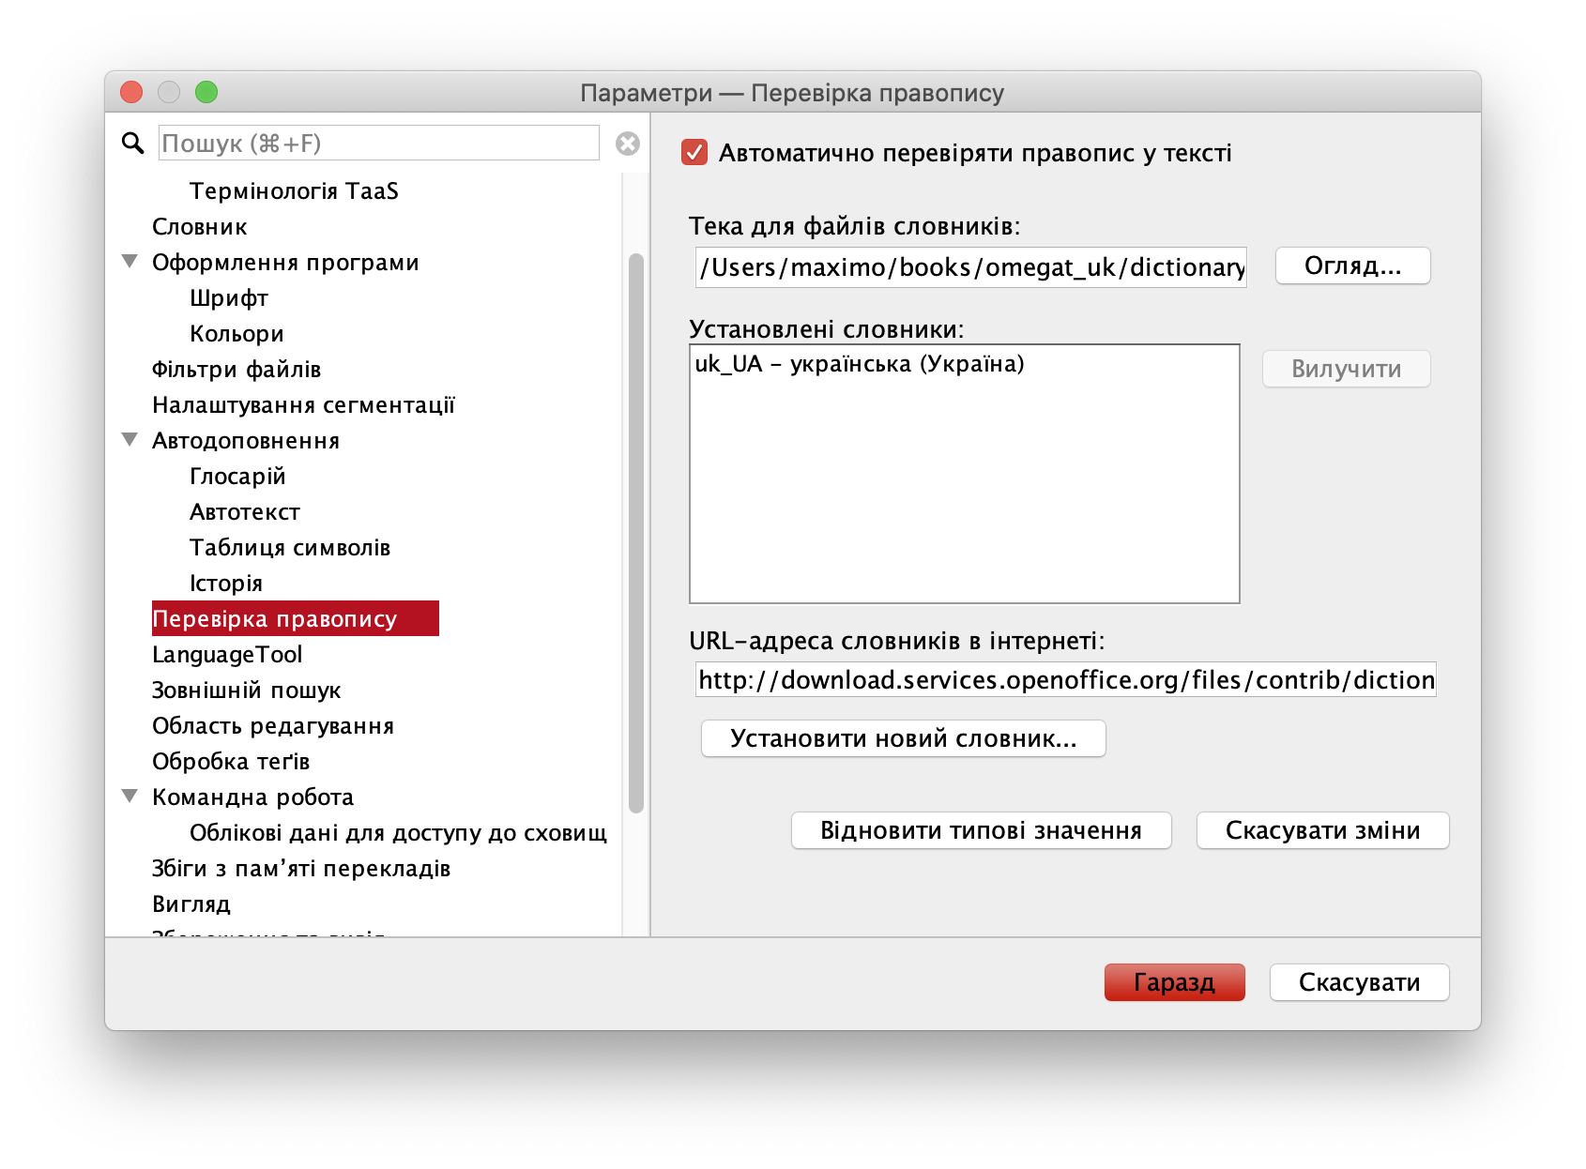This screenshot has height=1169, width=1586.
Task: Open Область редагування settings
Action: click(273, 725)
